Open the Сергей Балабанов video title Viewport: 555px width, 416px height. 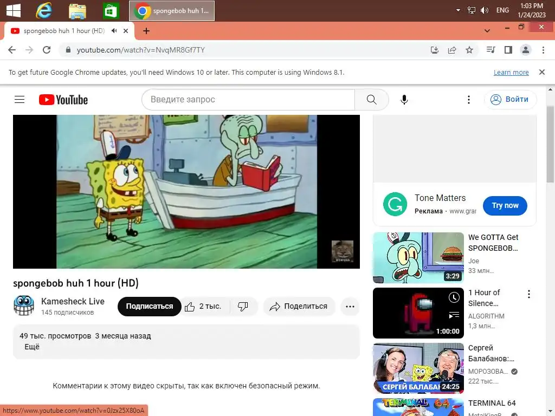(491, 353)
